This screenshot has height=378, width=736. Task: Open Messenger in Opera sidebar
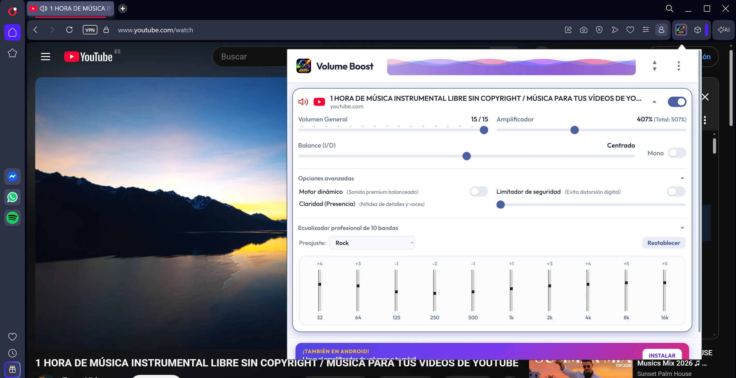click(12, 176)
